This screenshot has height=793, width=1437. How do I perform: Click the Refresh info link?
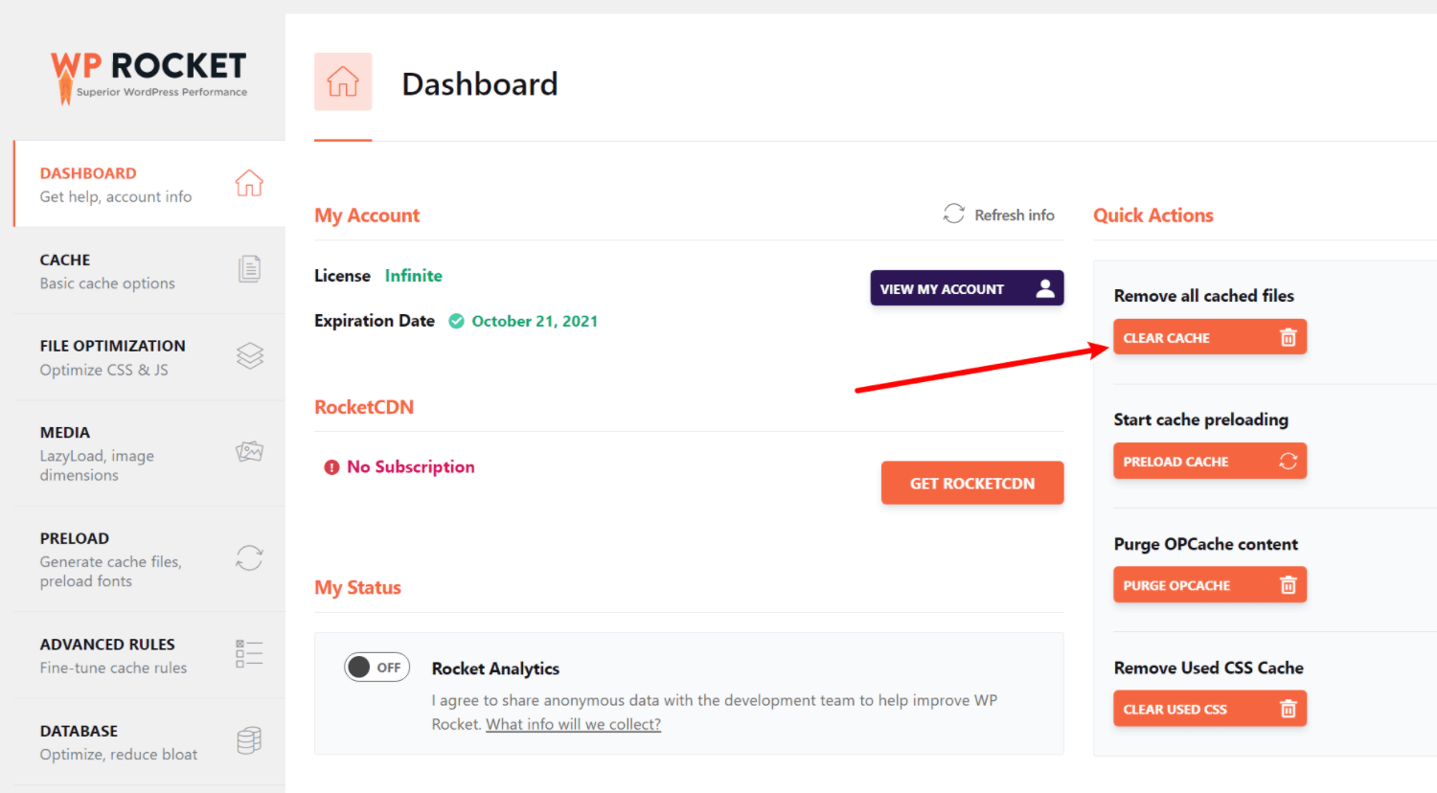pyautogui.click(x=998, y=215)
